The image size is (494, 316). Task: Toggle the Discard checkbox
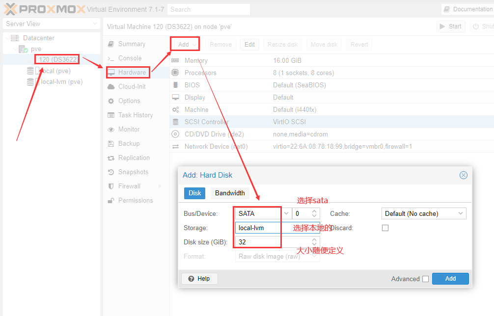pos(385,228)
